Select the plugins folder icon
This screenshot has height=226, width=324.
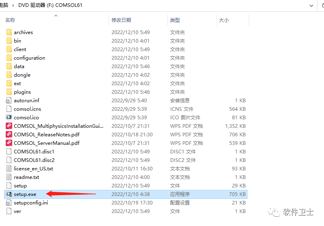[x=9, y=92]
